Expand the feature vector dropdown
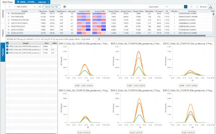216x134 pixels. point(93,39)
